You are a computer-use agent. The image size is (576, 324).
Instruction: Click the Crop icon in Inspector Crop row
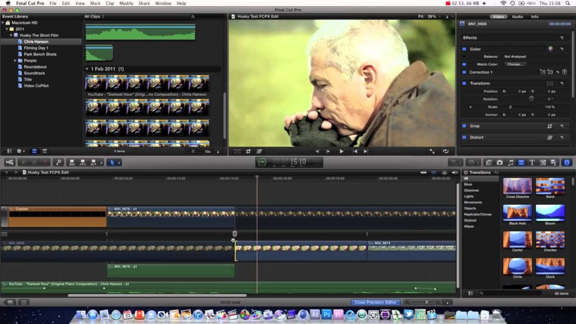550,126
